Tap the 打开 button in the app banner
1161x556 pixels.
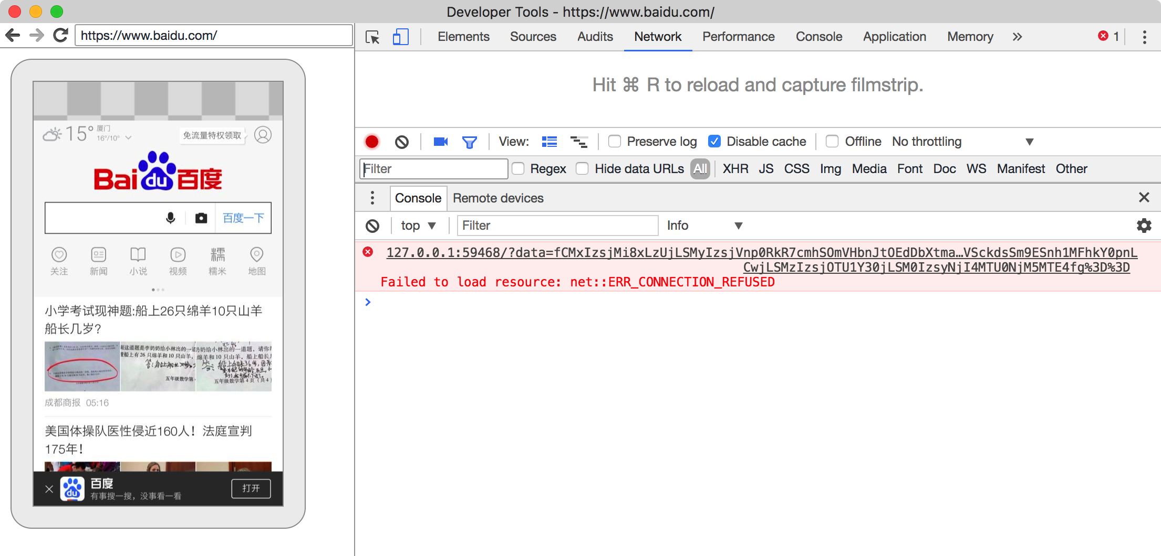pos(251,488)
